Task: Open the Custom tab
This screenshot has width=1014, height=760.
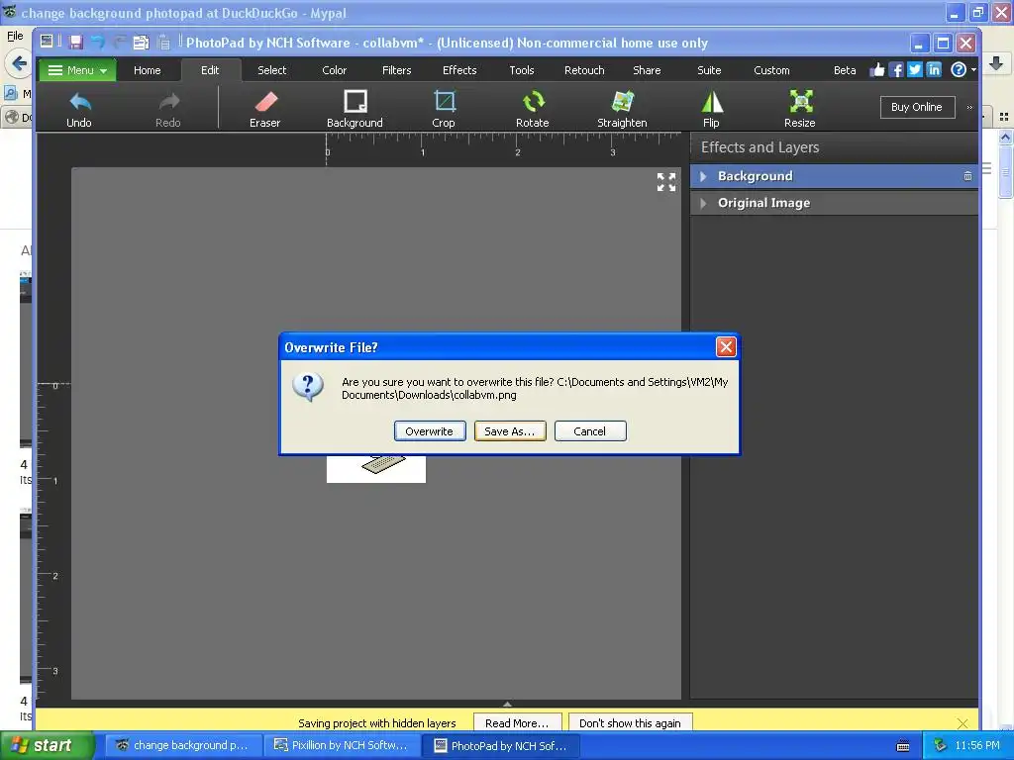Action: 771,70
